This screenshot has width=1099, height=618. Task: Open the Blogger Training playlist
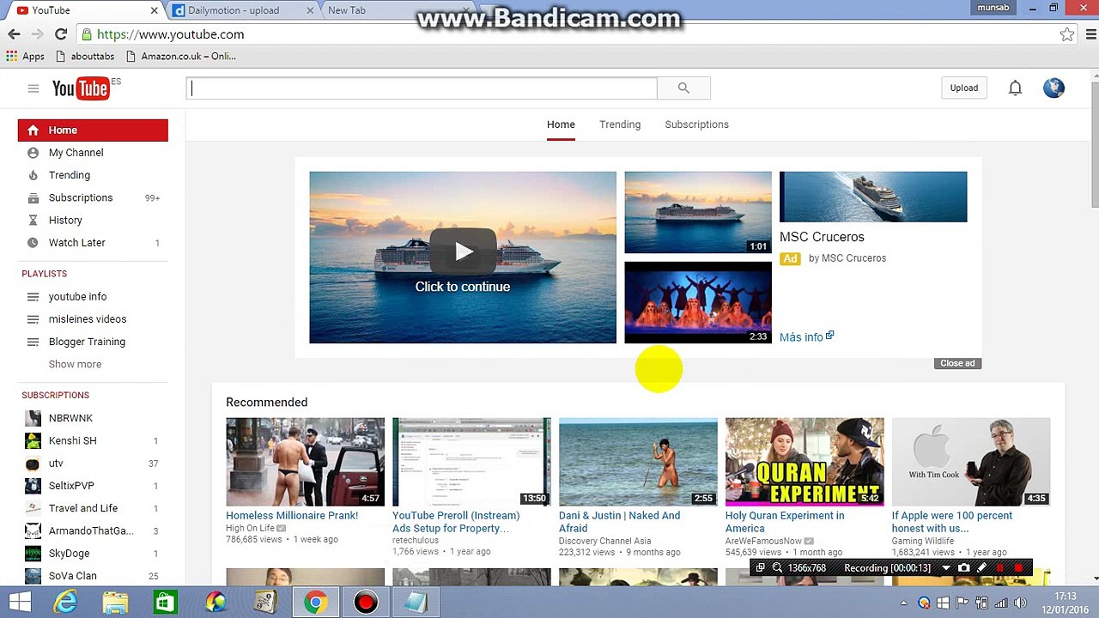[x=93, y=342]
